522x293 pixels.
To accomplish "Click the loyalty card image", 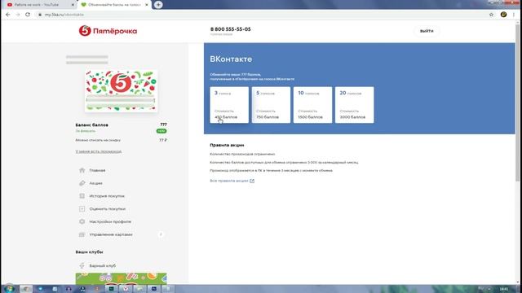I will click(122, 90).
